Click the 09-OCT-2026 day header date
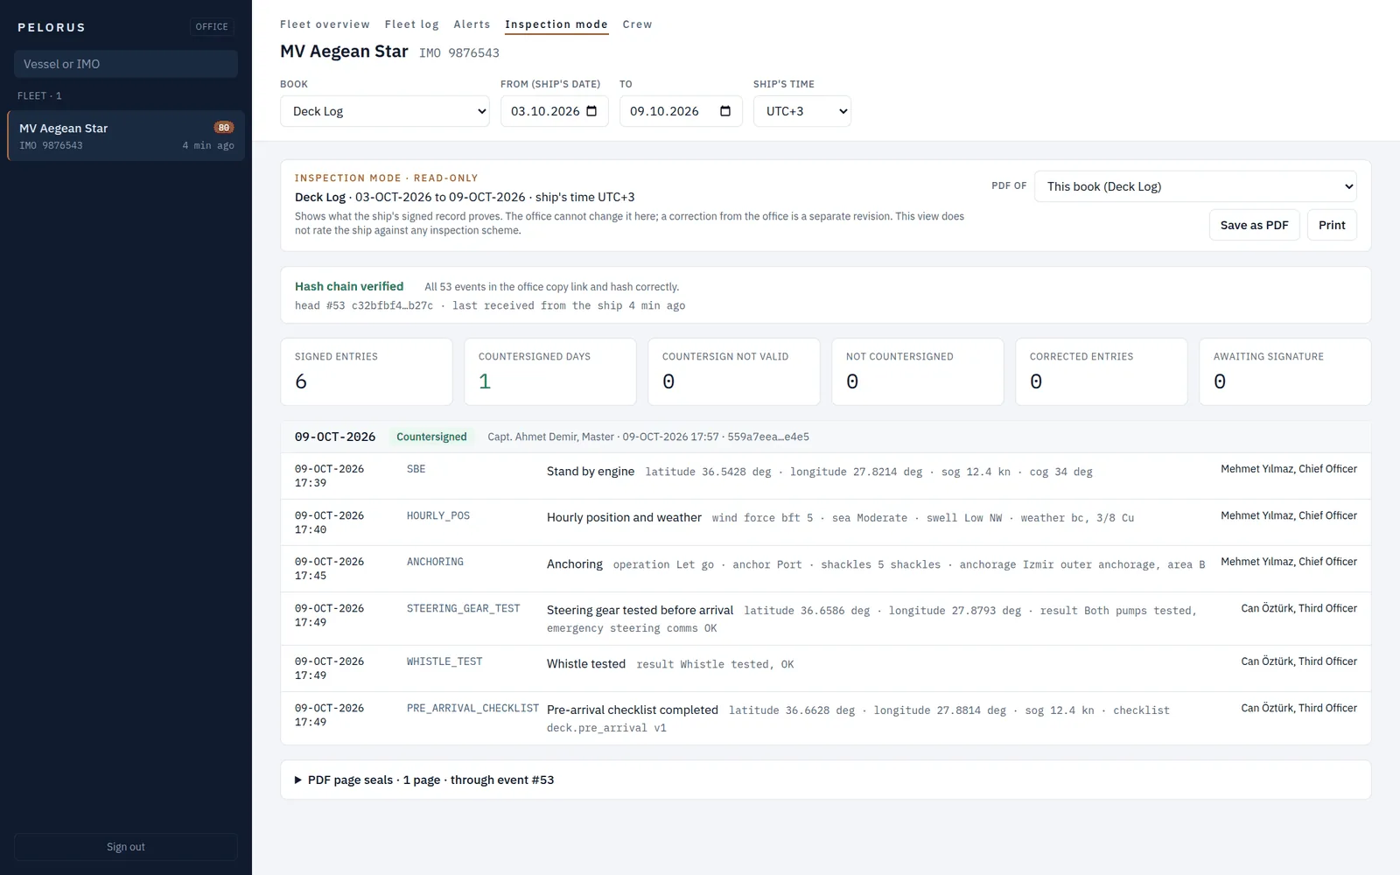The image size is (1400, 875). 335,437
